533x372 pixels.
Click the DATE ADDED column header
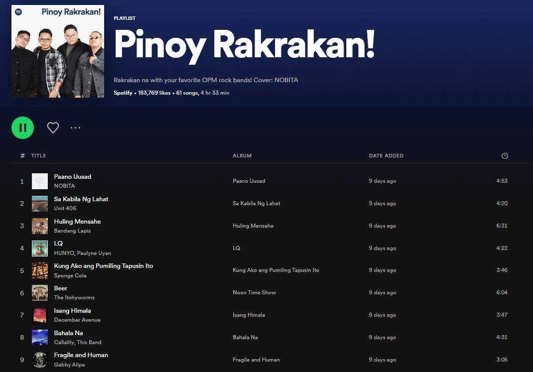(386, 155)
